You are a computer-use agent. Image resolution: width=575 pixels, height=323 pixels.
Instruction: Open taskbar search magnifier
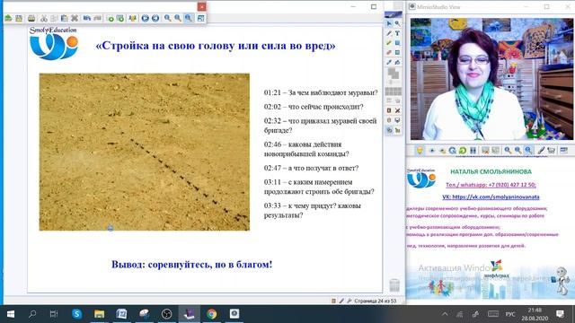32,314
